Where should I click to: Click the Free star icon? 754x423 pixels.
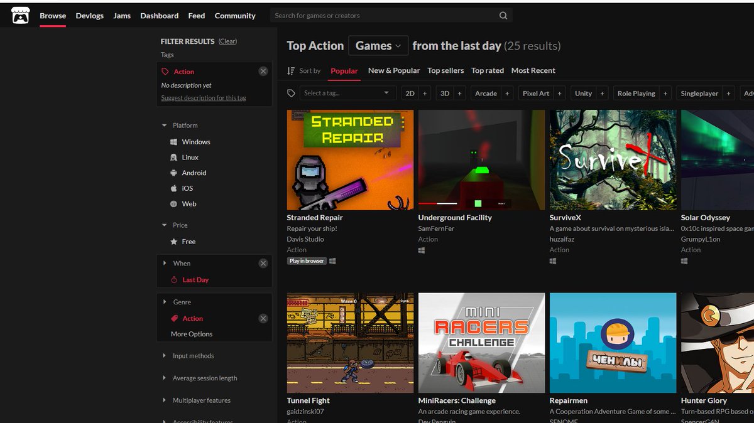[x=175, y=242]
